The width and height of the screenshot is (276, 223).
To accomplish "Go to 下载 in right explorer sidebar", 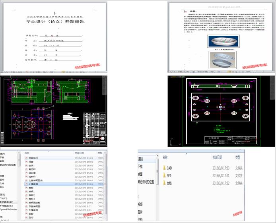I will coord(140,167).
